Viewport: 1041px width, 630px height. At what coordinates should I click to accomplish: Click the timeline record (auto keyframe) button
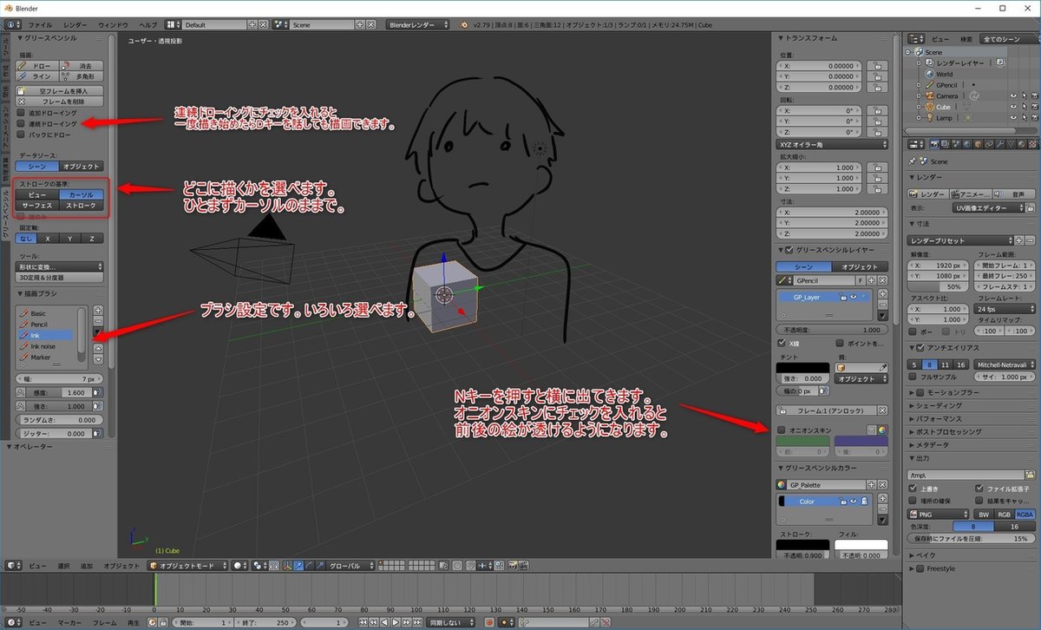[x=489, y=622]
